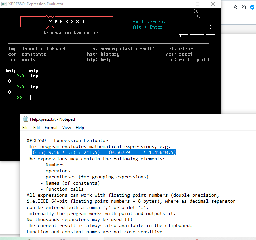Click the '- Numbers' line in Notepad
This screenshot has height=240, width=256.
coord(53,165)
